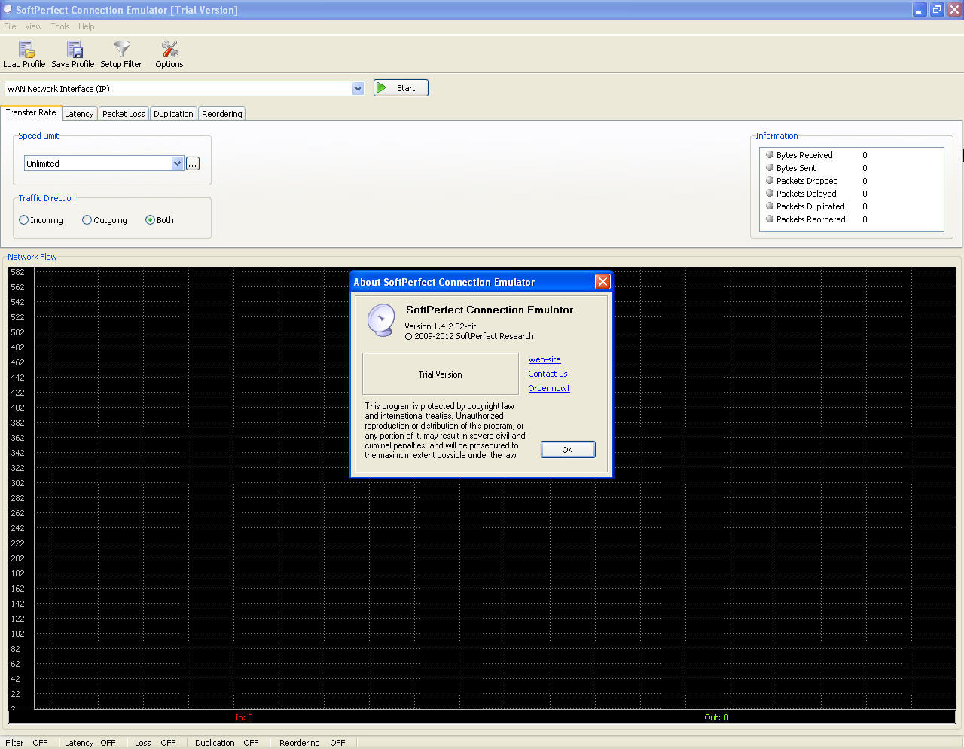964x749 pixels.
Task: Open the Tools menu
Action: pyautogui.click(x=60, y=26)
